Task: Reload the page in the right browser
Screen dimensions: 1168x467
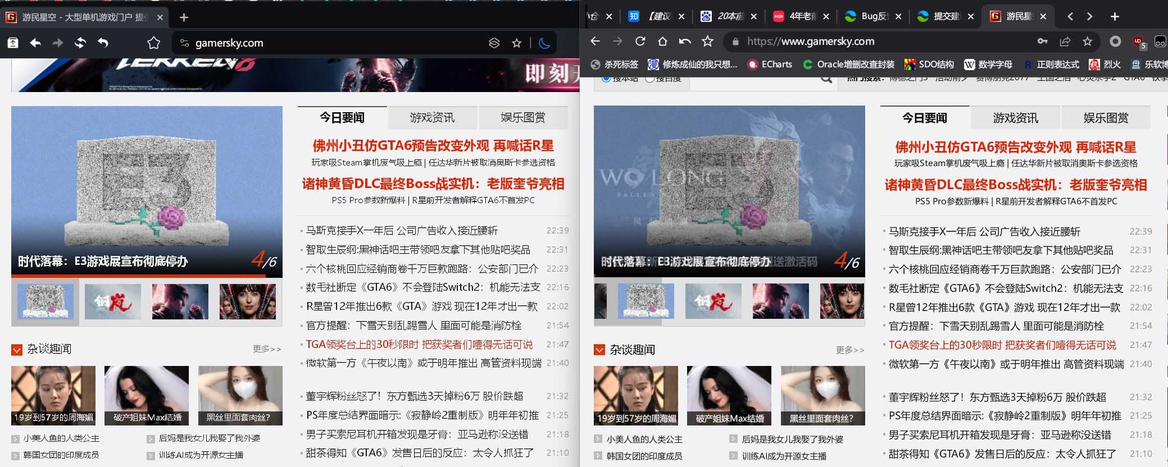Action: click(x=640, y=41)
